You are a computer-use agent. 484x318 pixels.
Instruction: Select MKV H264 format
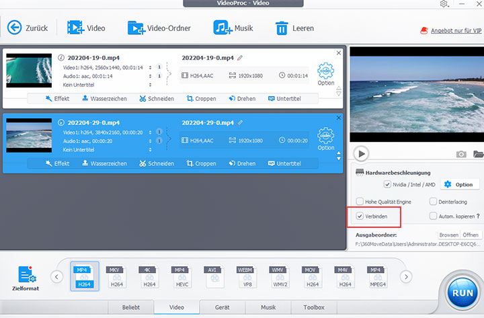click(x=117, y=276)
